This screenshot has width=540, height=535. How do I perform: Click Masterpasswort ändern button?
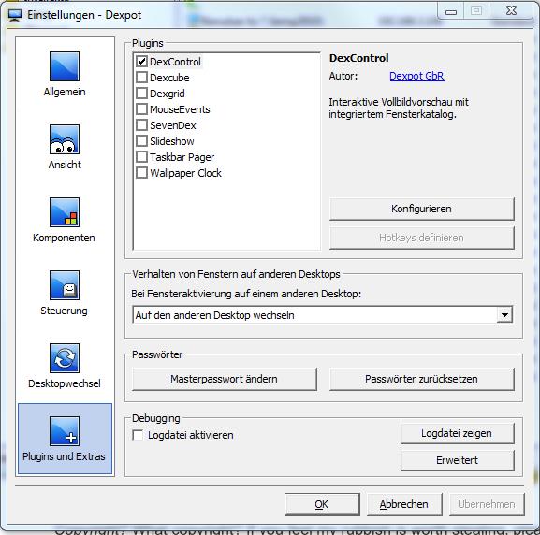click(x=225, y=379)
